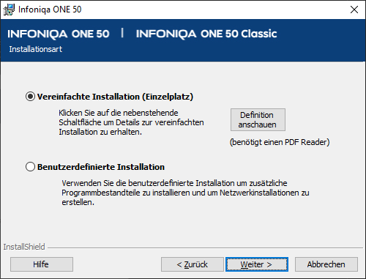The image size is (366, 279).
Task: Continue with the Weiter button
Action: (257, 264)
